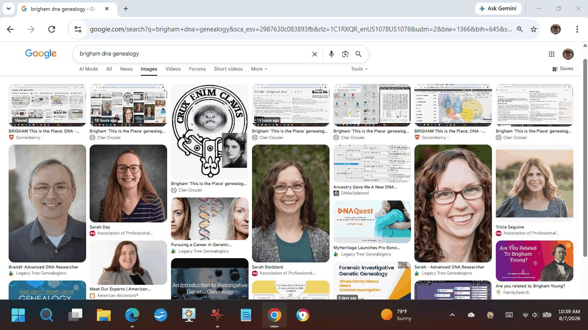588x330 pixels.
Task: Open 'Sarah - Advanced DNA Researcher' result link
Action: (449, 267)
